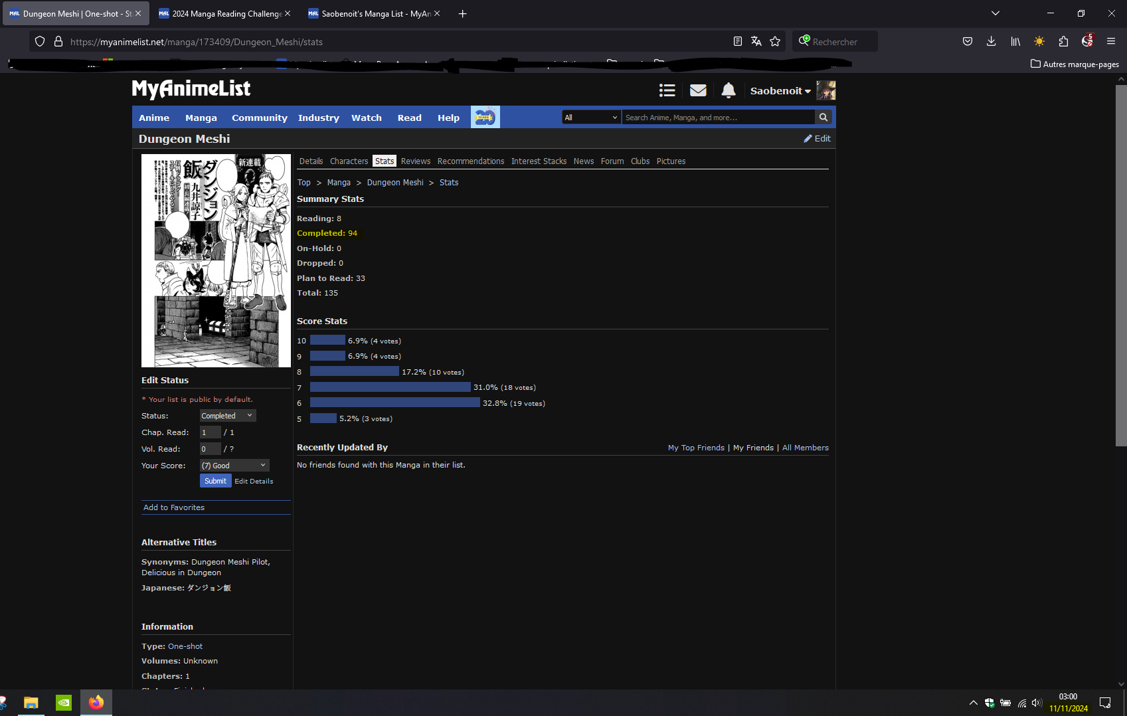Open a new browser tab

pos(463,13)
